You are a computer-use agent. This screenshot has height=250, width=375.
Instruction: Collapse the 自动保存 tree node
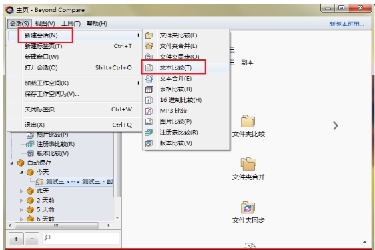[x=12, y=163]
